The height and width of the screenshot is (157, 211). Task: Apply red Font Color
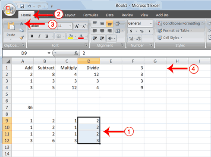point(81,36)
